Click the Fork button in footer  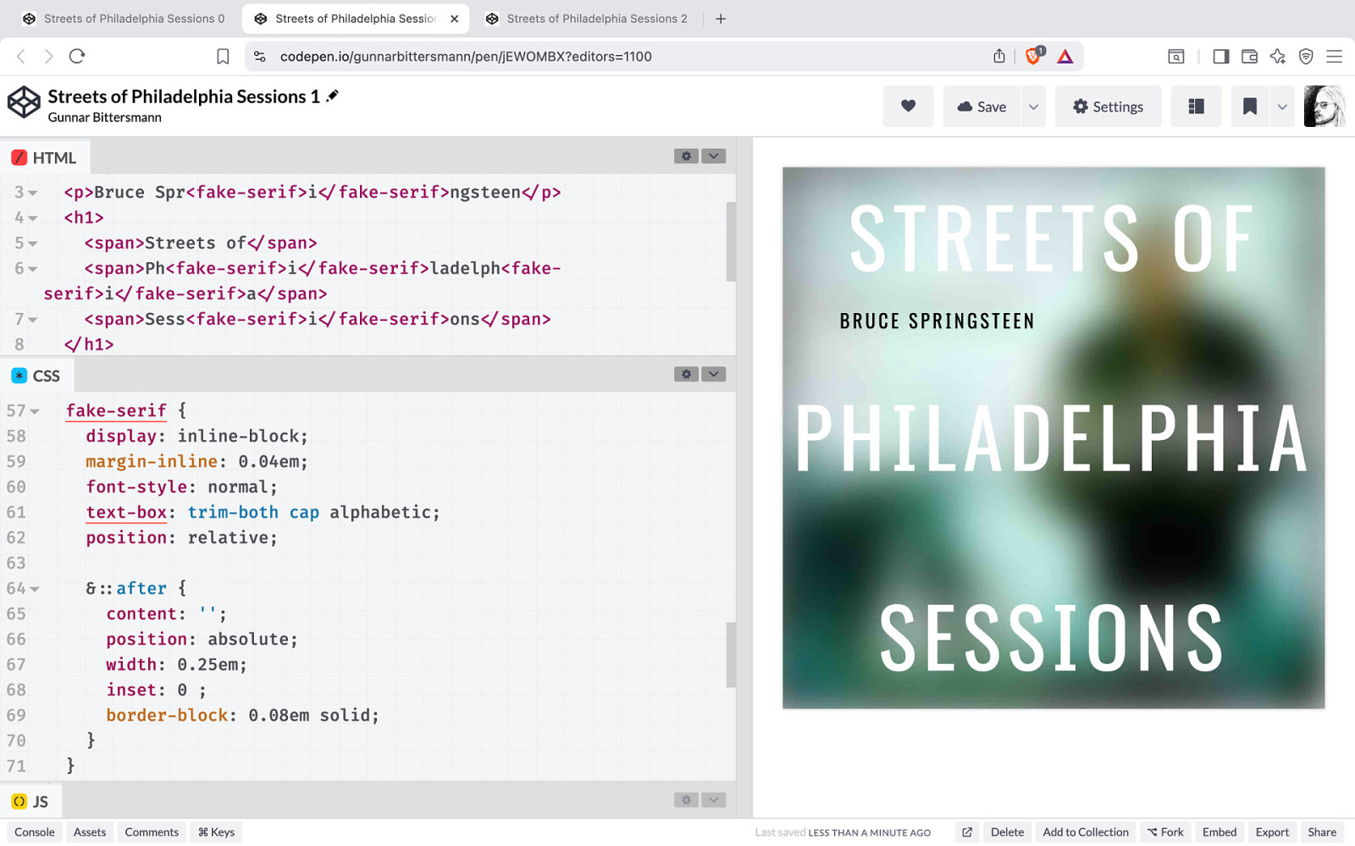[x=1165, y=832]
